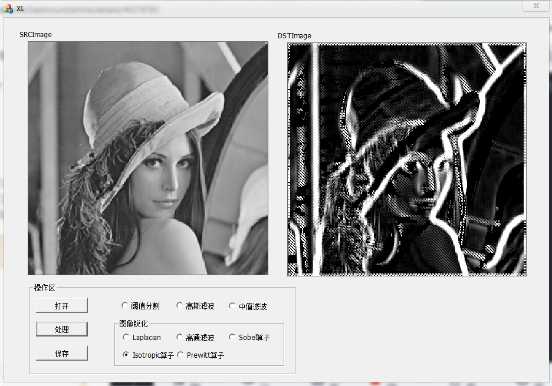The height and width of the screenshot is (386, 552).
Task: Click the DSTImage edge-detected result picture
Action: [406, 159]
